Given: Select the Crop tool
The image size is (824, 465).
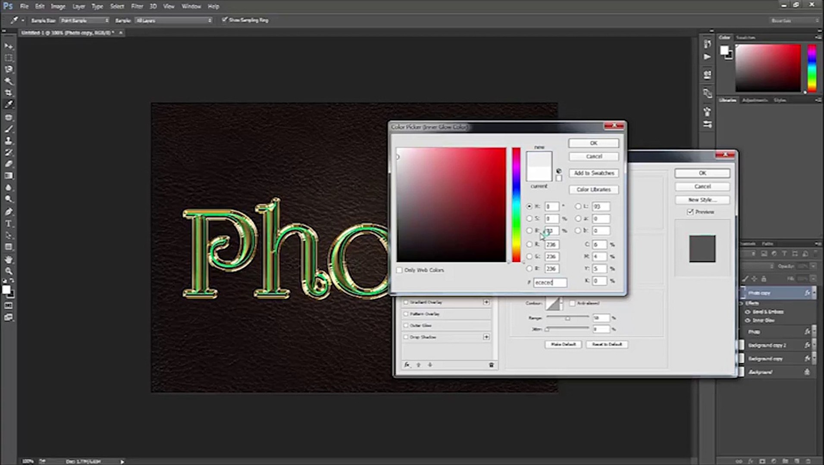Looking at the screenshot, I should [9, 93].
